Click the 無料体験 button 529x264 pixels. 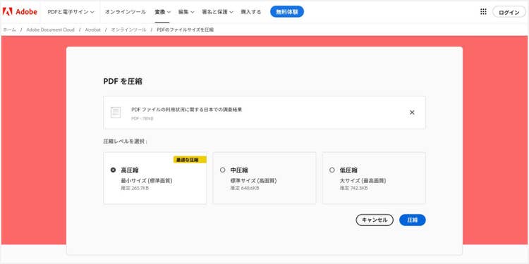pyautogui.click(x=287, y=12)
